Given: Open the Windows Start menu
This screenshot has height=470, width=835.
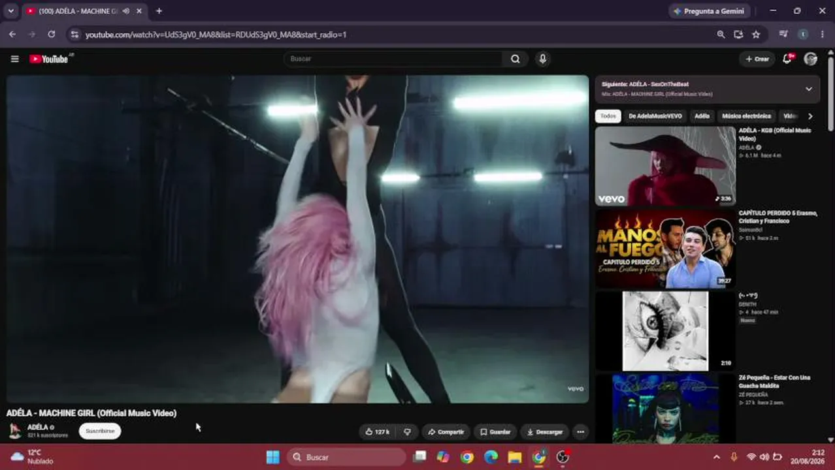Looking at the screenshot, I should click(273, 457).
